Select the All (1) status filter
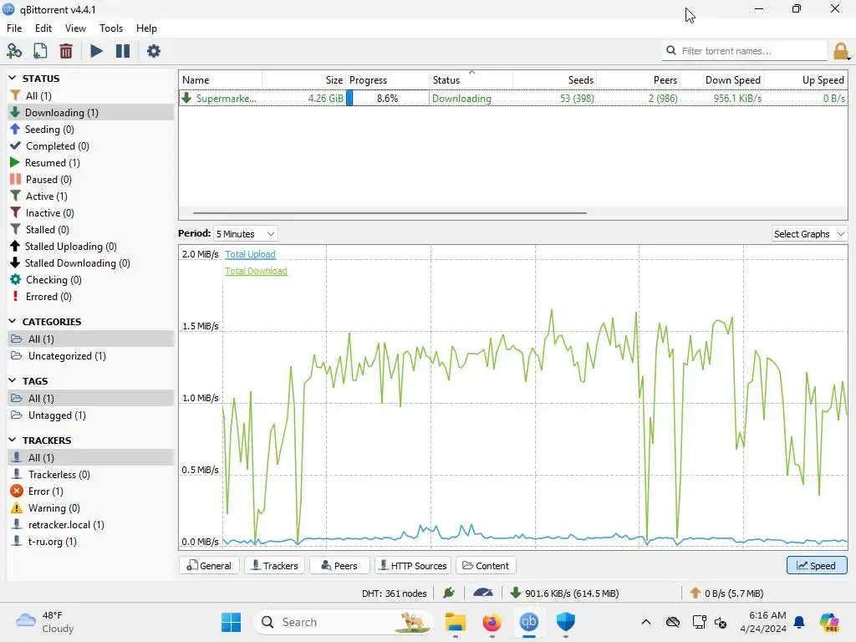Screen dimensions: 856x642 (90, 95)
